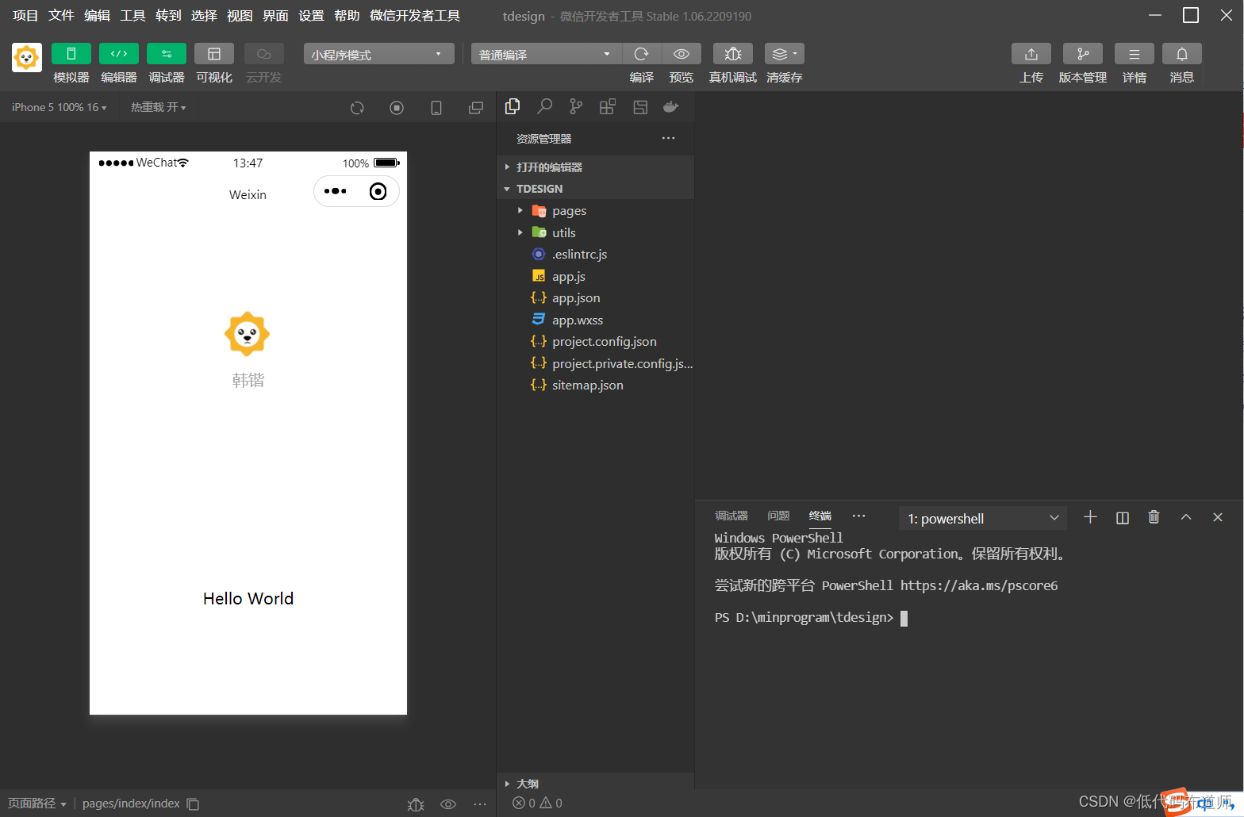Open the source control branch icon
The width and height of the screenshot is (1244, 817).
pos(576,106)
